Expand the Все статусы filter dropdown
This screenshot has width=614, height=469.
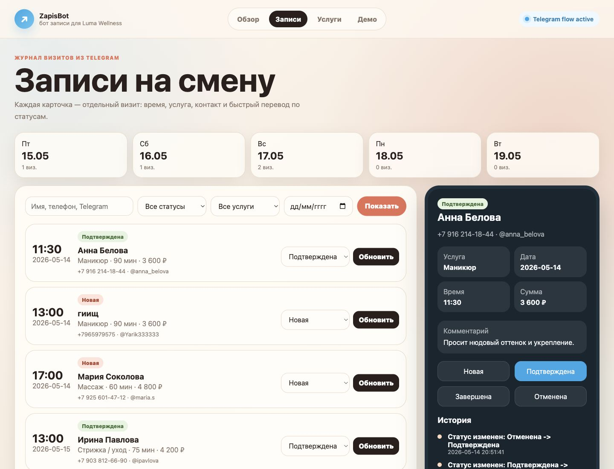point(172,206)
